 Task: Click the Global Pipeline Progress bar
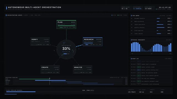50,92
